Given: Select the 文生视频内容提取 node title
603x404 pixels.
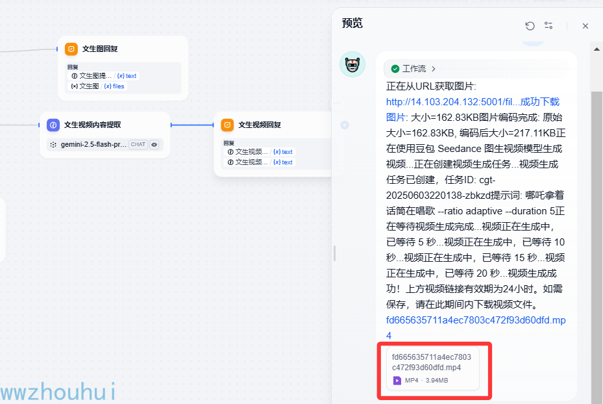Looking at the screenshot, I should pyautogui.click(x=92, y=125).
